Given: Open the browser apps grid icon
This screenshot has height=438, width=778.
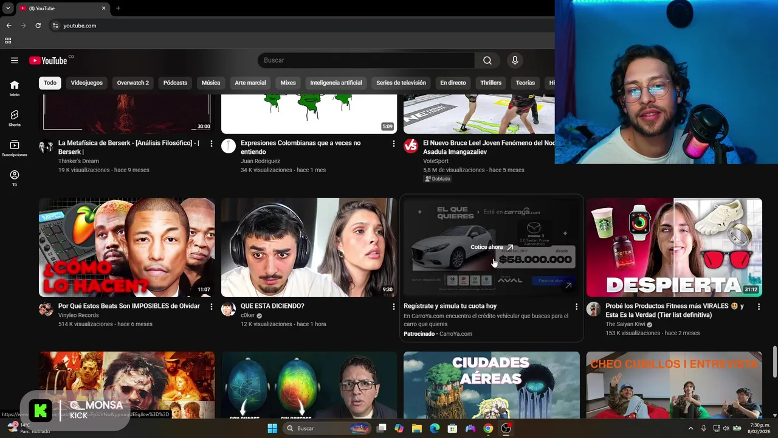Looking at the screenshot, I should click(8, 41).
